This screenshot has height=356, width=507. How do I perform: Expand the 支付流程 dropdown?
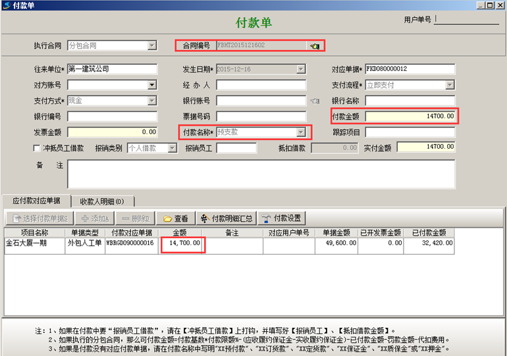pyautogui.click(x=449, y=85)
